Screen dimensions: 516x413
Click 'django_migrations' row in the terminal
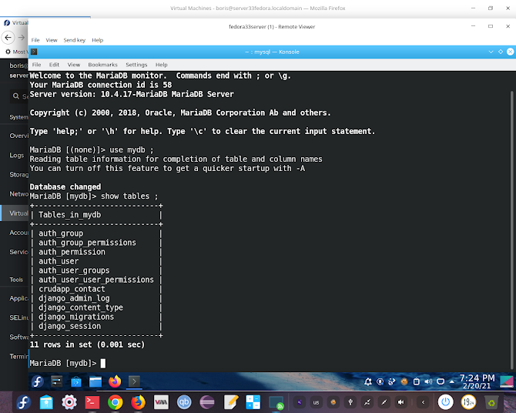(76, 317)
